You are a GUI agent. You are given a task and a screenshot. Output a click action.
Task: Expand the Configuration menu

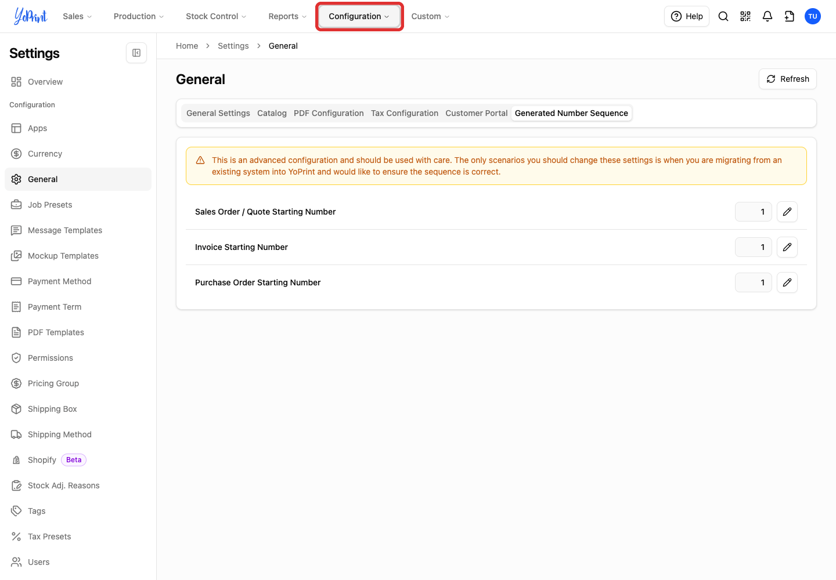359,16
